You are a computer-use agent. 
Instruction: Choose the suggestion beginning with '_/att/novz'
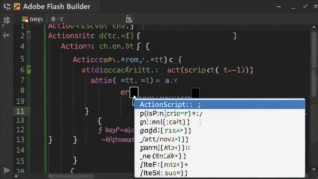coord(220,139)
